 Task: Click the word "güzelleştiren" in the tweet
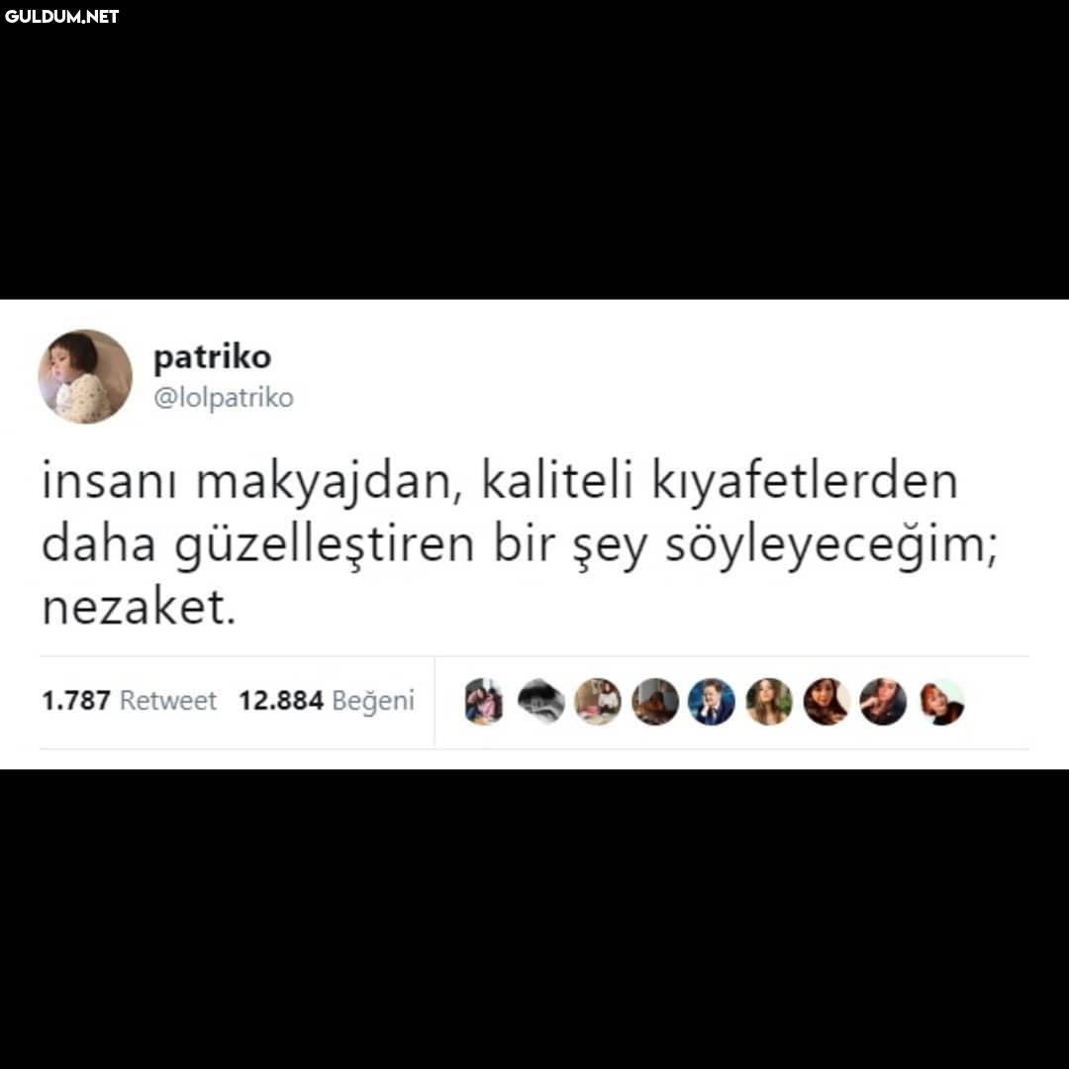point(325,547)
